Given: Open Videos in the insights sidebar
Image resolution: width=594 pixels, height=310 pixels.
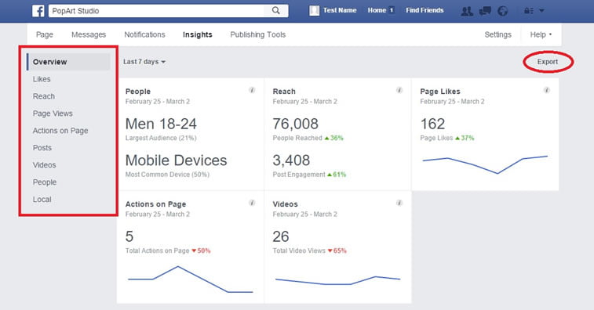Looking at the screenshot, I should click(44, 165).
